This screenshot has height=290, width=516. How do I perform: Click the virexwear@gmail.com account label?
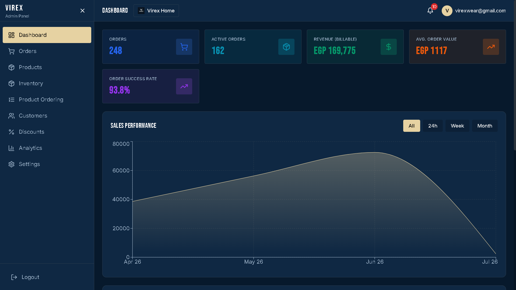(480, 11)
